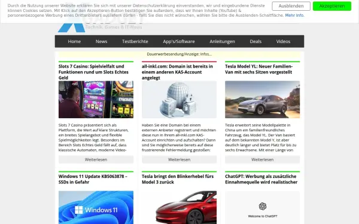Open the Home menu item
The width and height of the screenshot is (359, 224).
click(x=74, y=41)
